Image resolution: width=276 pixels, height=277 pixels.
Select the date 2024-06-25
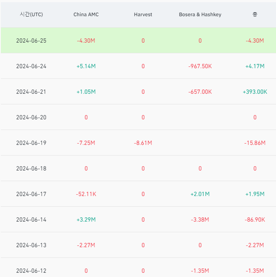[x=31, y=40]
